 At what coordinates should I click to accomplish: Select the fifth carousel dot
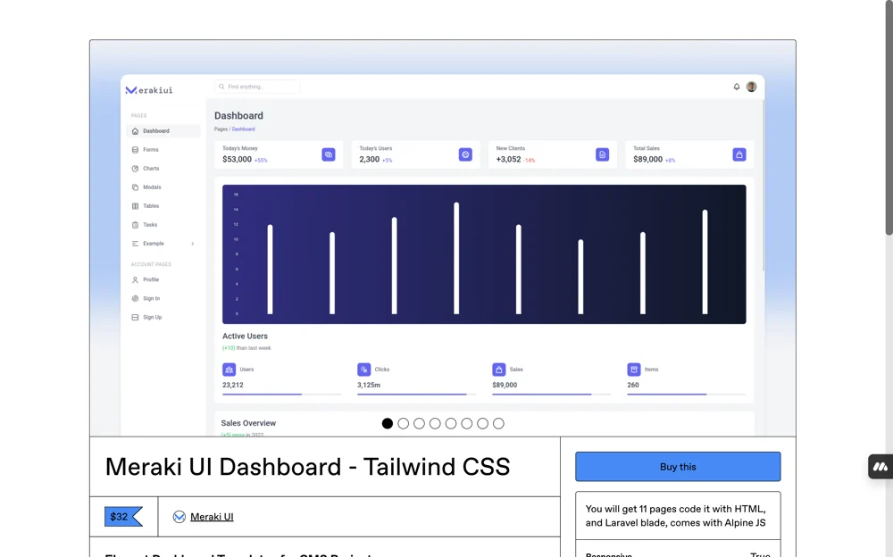click(x=451, y=424)
